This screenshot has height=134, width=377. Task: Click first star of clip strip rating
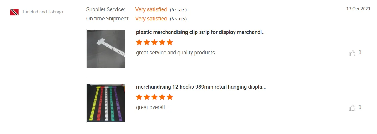(139, 42)
